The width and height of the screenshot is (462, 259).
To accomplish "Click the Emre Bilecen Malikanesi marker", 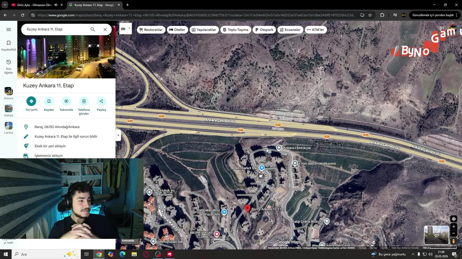I will click(295, 163).
